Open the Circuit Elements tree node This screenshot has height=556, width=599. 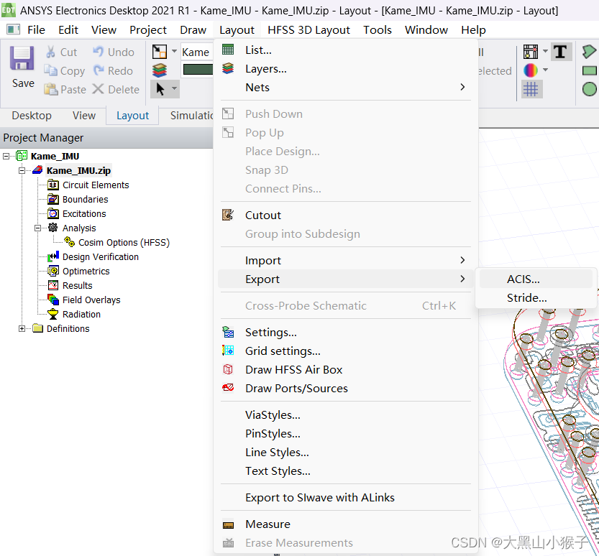click(96, 185)
